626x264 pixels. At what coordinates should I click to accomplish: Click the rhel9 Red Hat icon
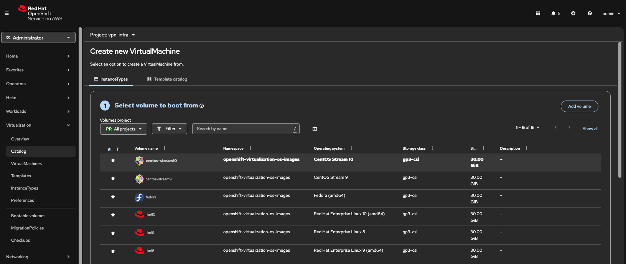click(x=139, y=250)
